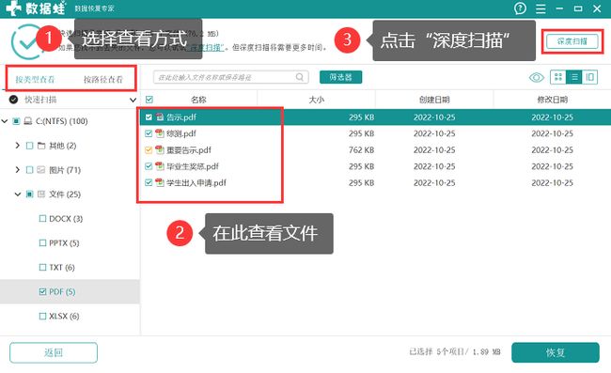611x373 pixels.
Task: Click the 深度扫描 button
Action: coord(572,41)
